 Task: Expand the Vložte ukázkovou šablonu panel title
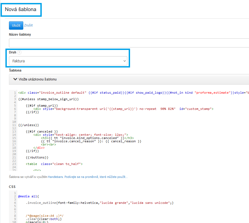37,79
